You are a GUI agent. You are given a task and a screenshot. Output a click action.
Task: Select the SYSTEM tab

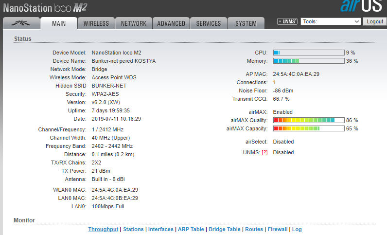[246, 23]
